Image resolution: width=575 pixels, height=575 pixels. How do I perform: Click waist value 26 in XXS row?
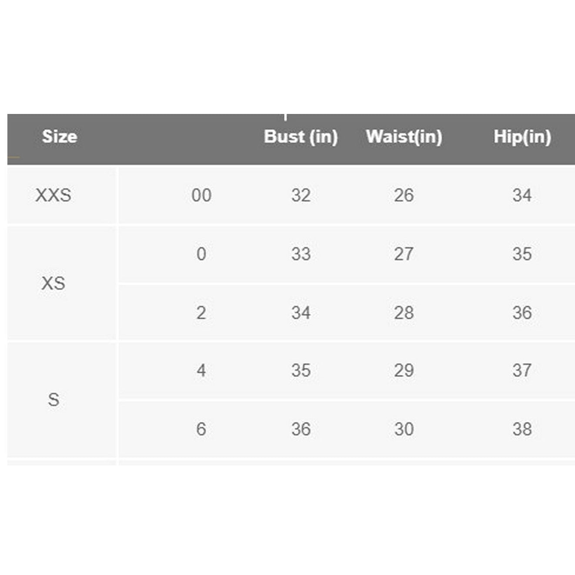pos(404,195)
